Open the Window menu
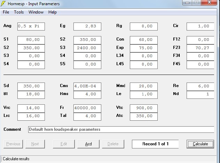 pyautogui.click(x=36, y=12)
